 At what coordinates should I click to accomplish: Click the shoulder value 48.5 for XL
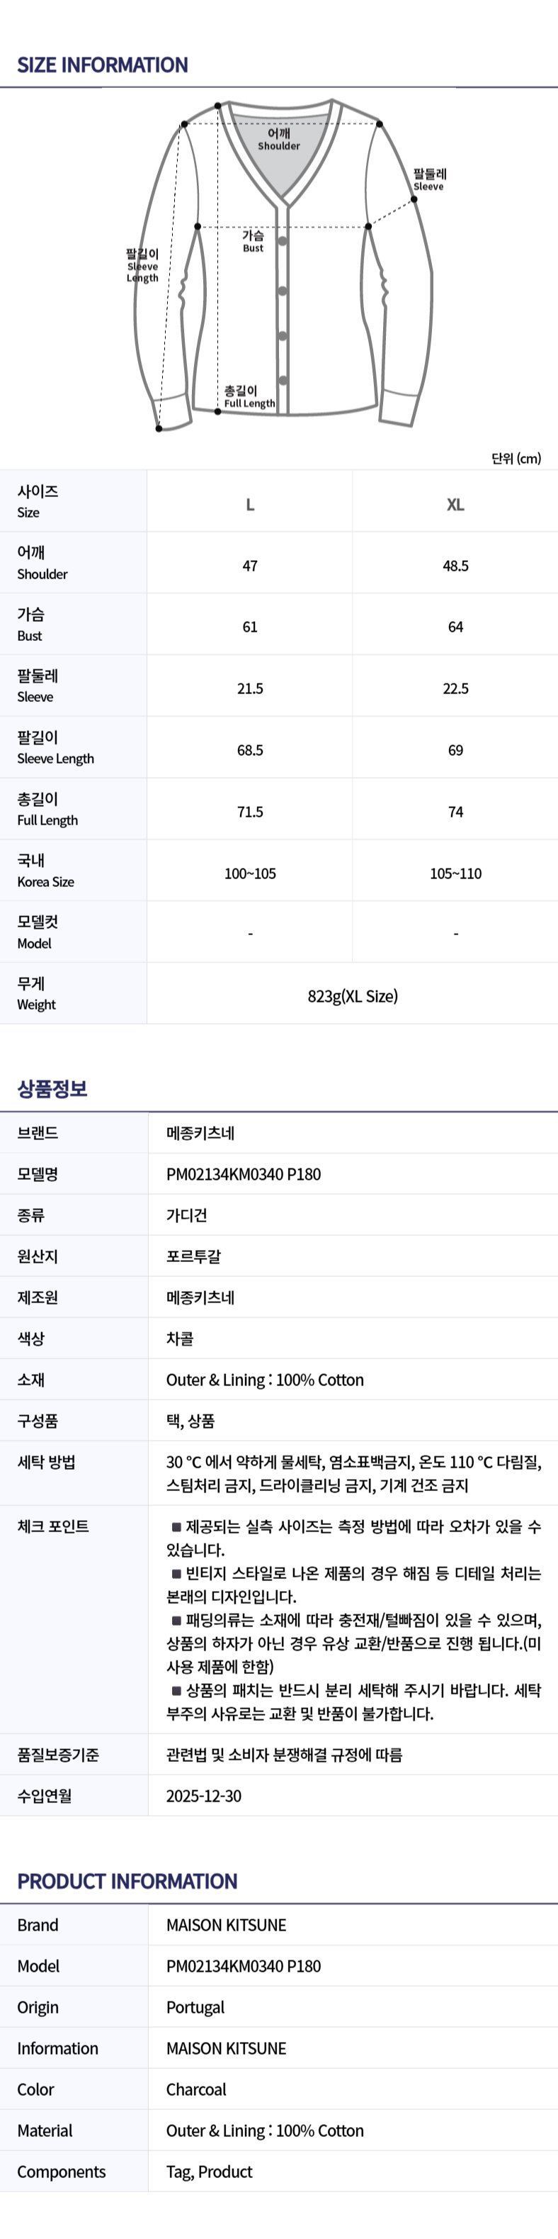coord(455,566)
